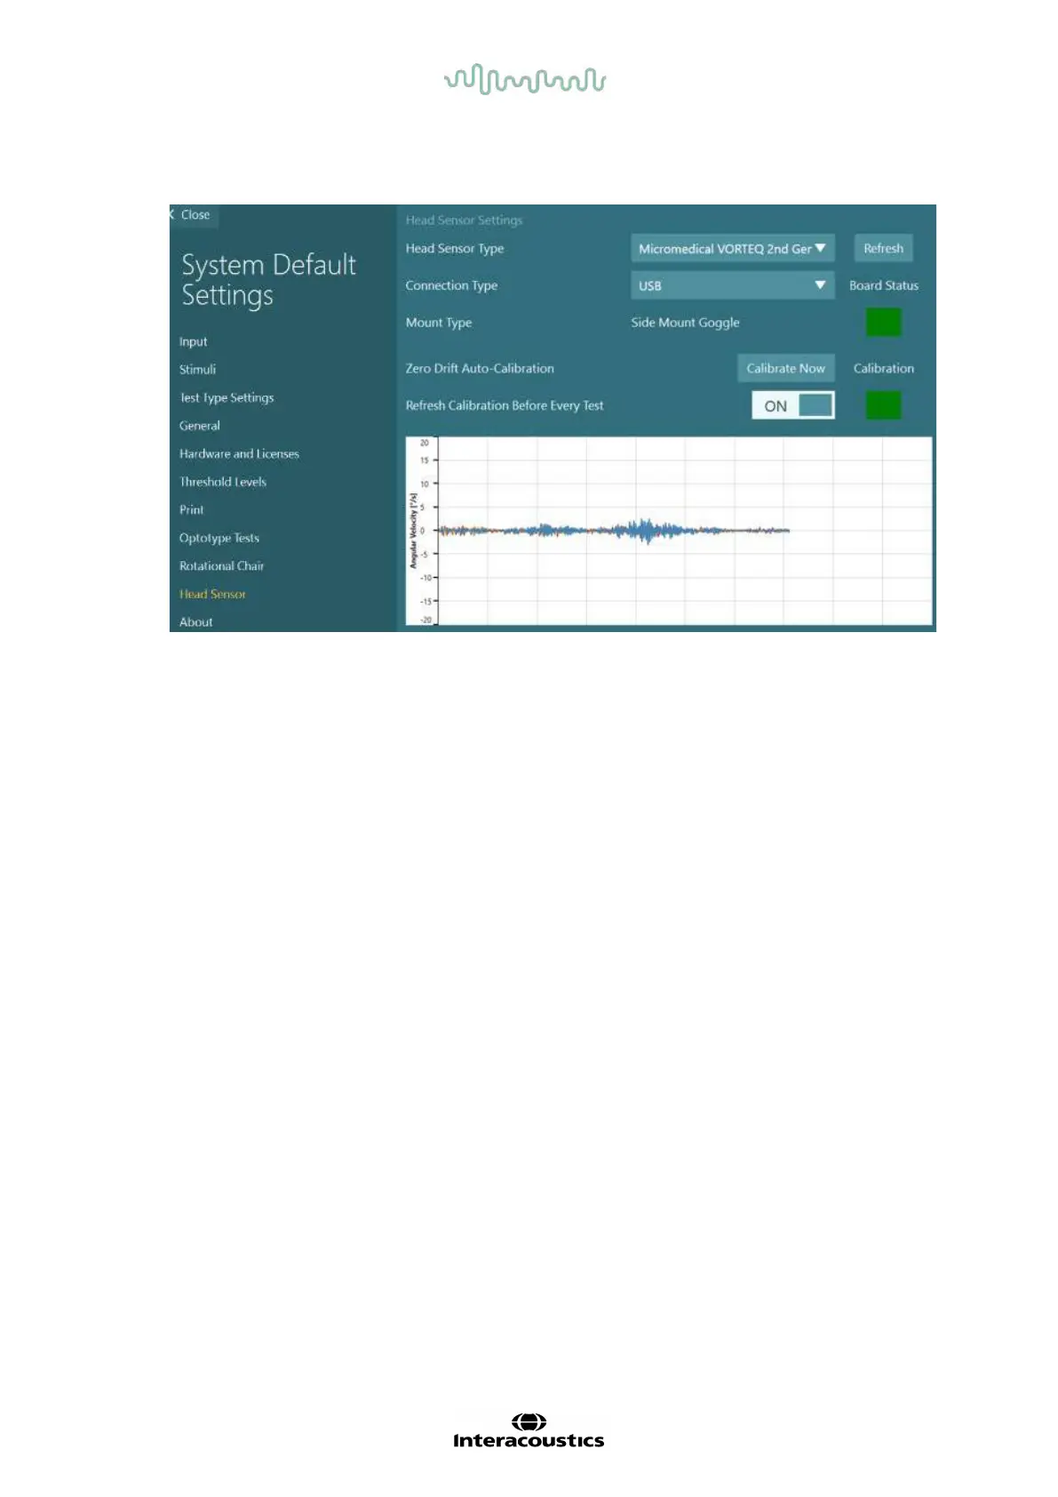Click the Calibrate Now button

click(785, 368)
